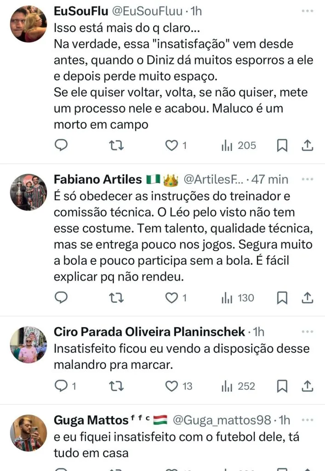View Ciro Parada's profile picture
Viewport: 325px width, 471px height.
tap(29, 345)
